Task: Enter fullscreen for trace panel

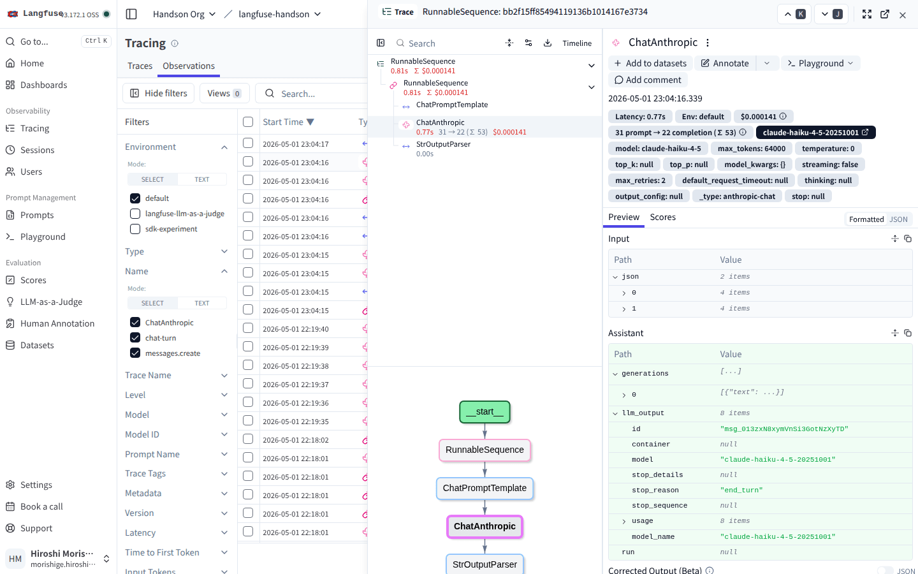Action: [867, 14]
